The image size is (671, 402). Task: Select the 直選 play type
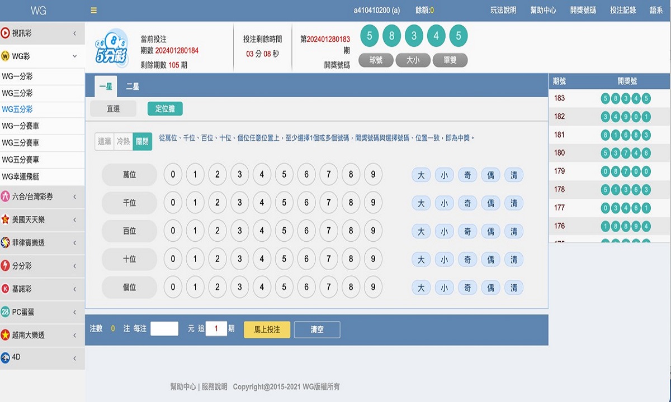pos(113,109)
